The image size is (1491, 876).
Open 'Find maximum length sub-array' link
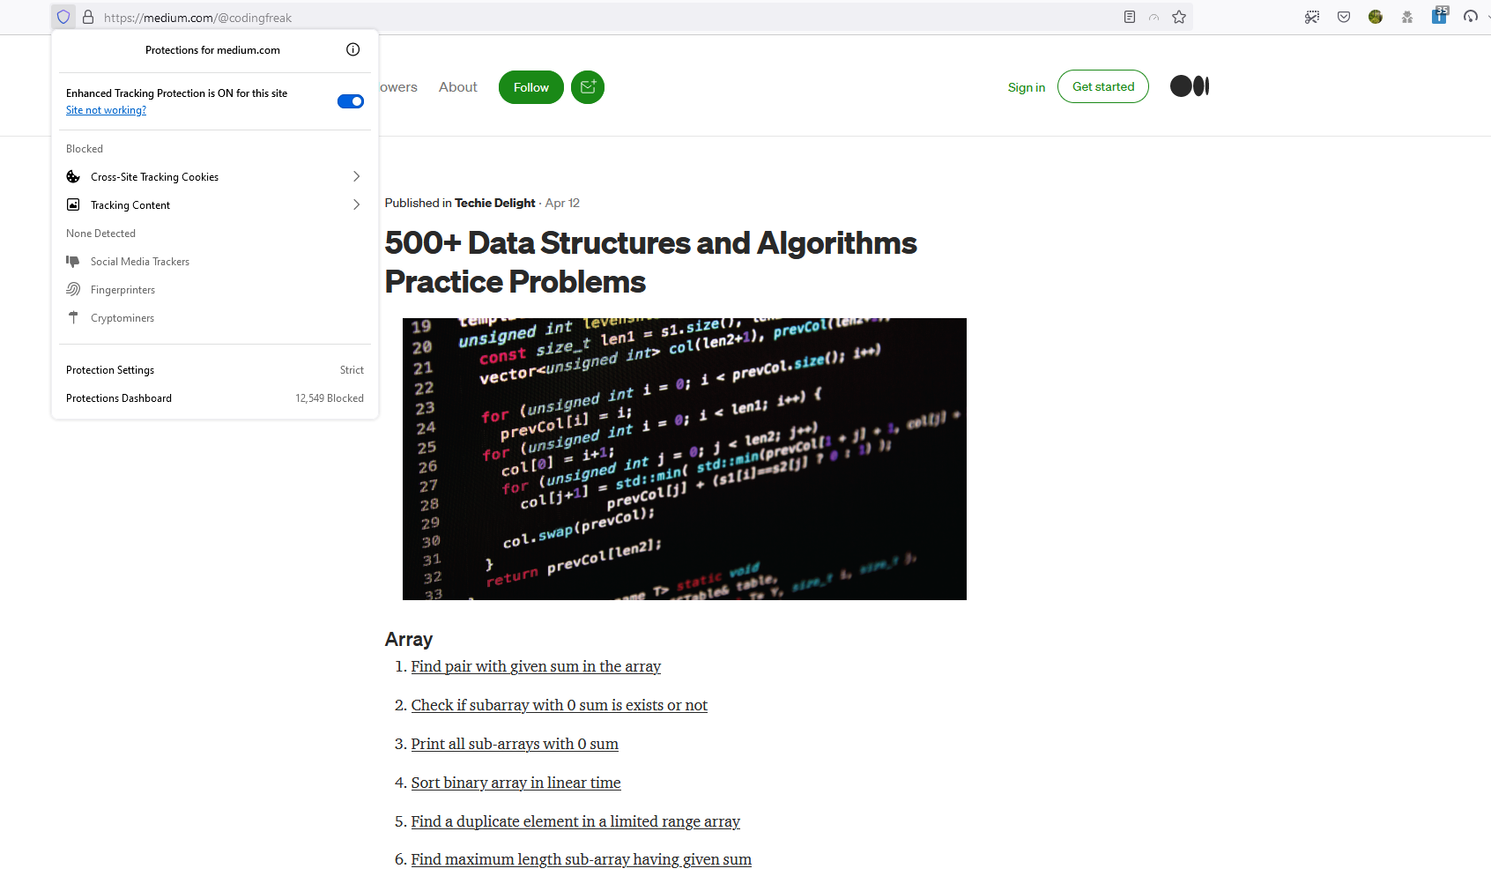(582, 859)
